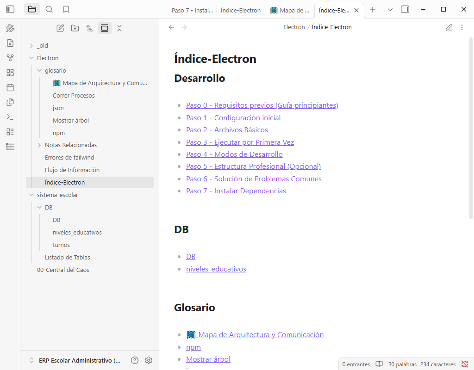Toggle the right sidebar panel
The height and width of the screenshot is (370, 474).
pos(405,9)
